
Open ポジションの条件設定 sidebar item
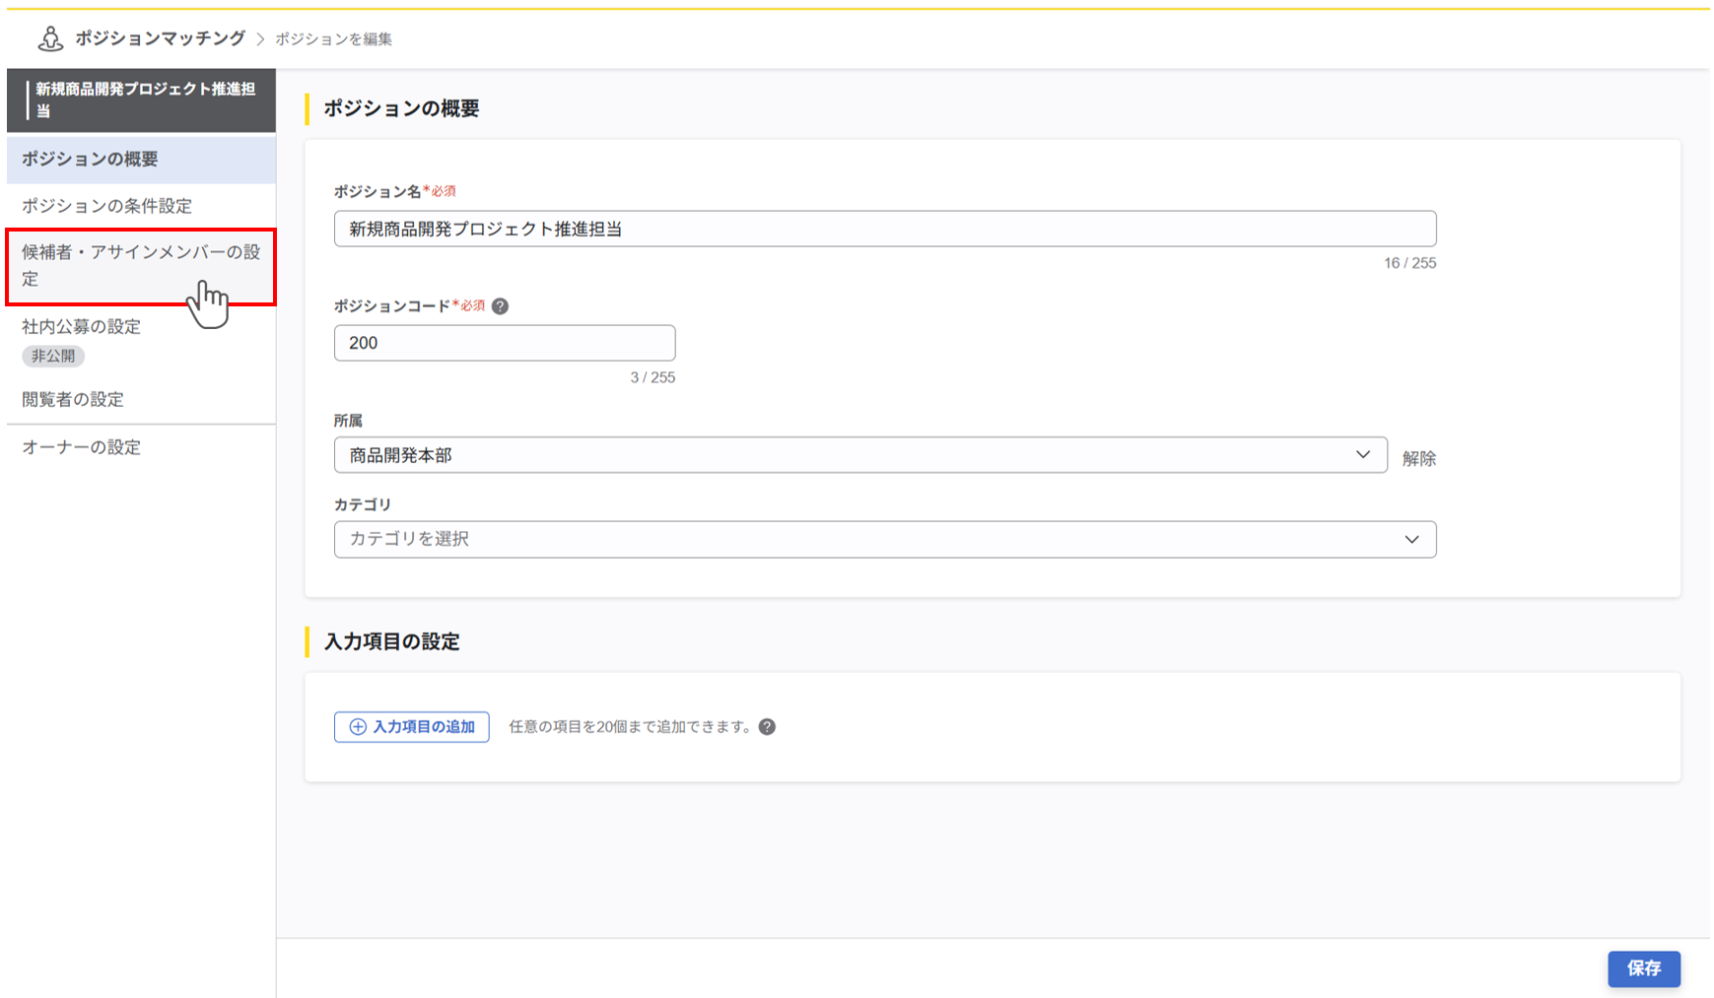pos(107,206)
